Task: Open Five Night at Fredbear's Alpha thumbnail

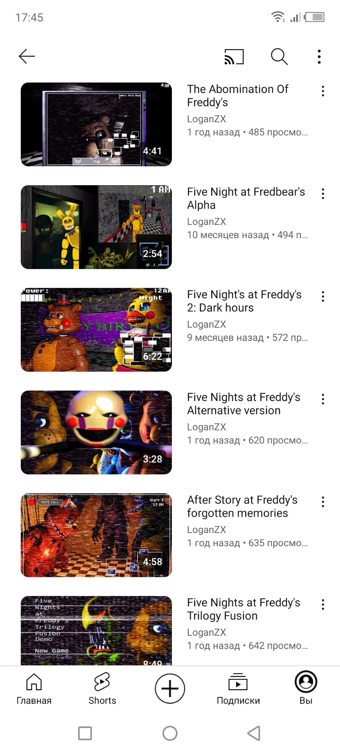Action: 96,227
